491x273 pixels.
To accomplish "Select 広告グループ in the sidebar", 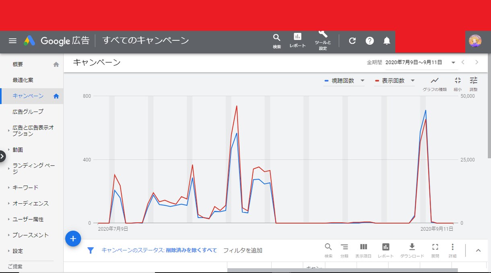I will click(31, 112).
